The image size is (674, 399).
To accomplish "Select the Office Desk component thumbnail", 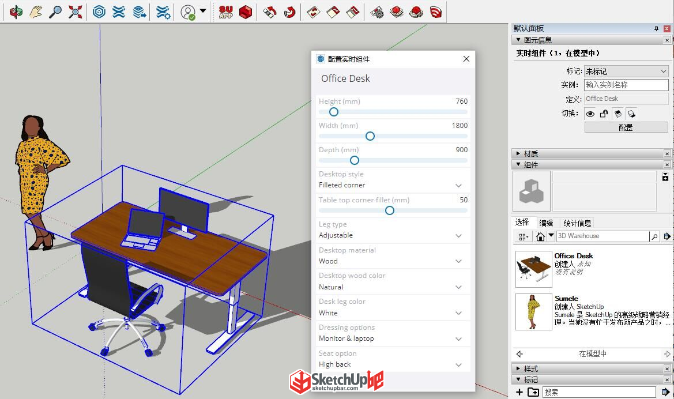I will [x=533, y=269].
